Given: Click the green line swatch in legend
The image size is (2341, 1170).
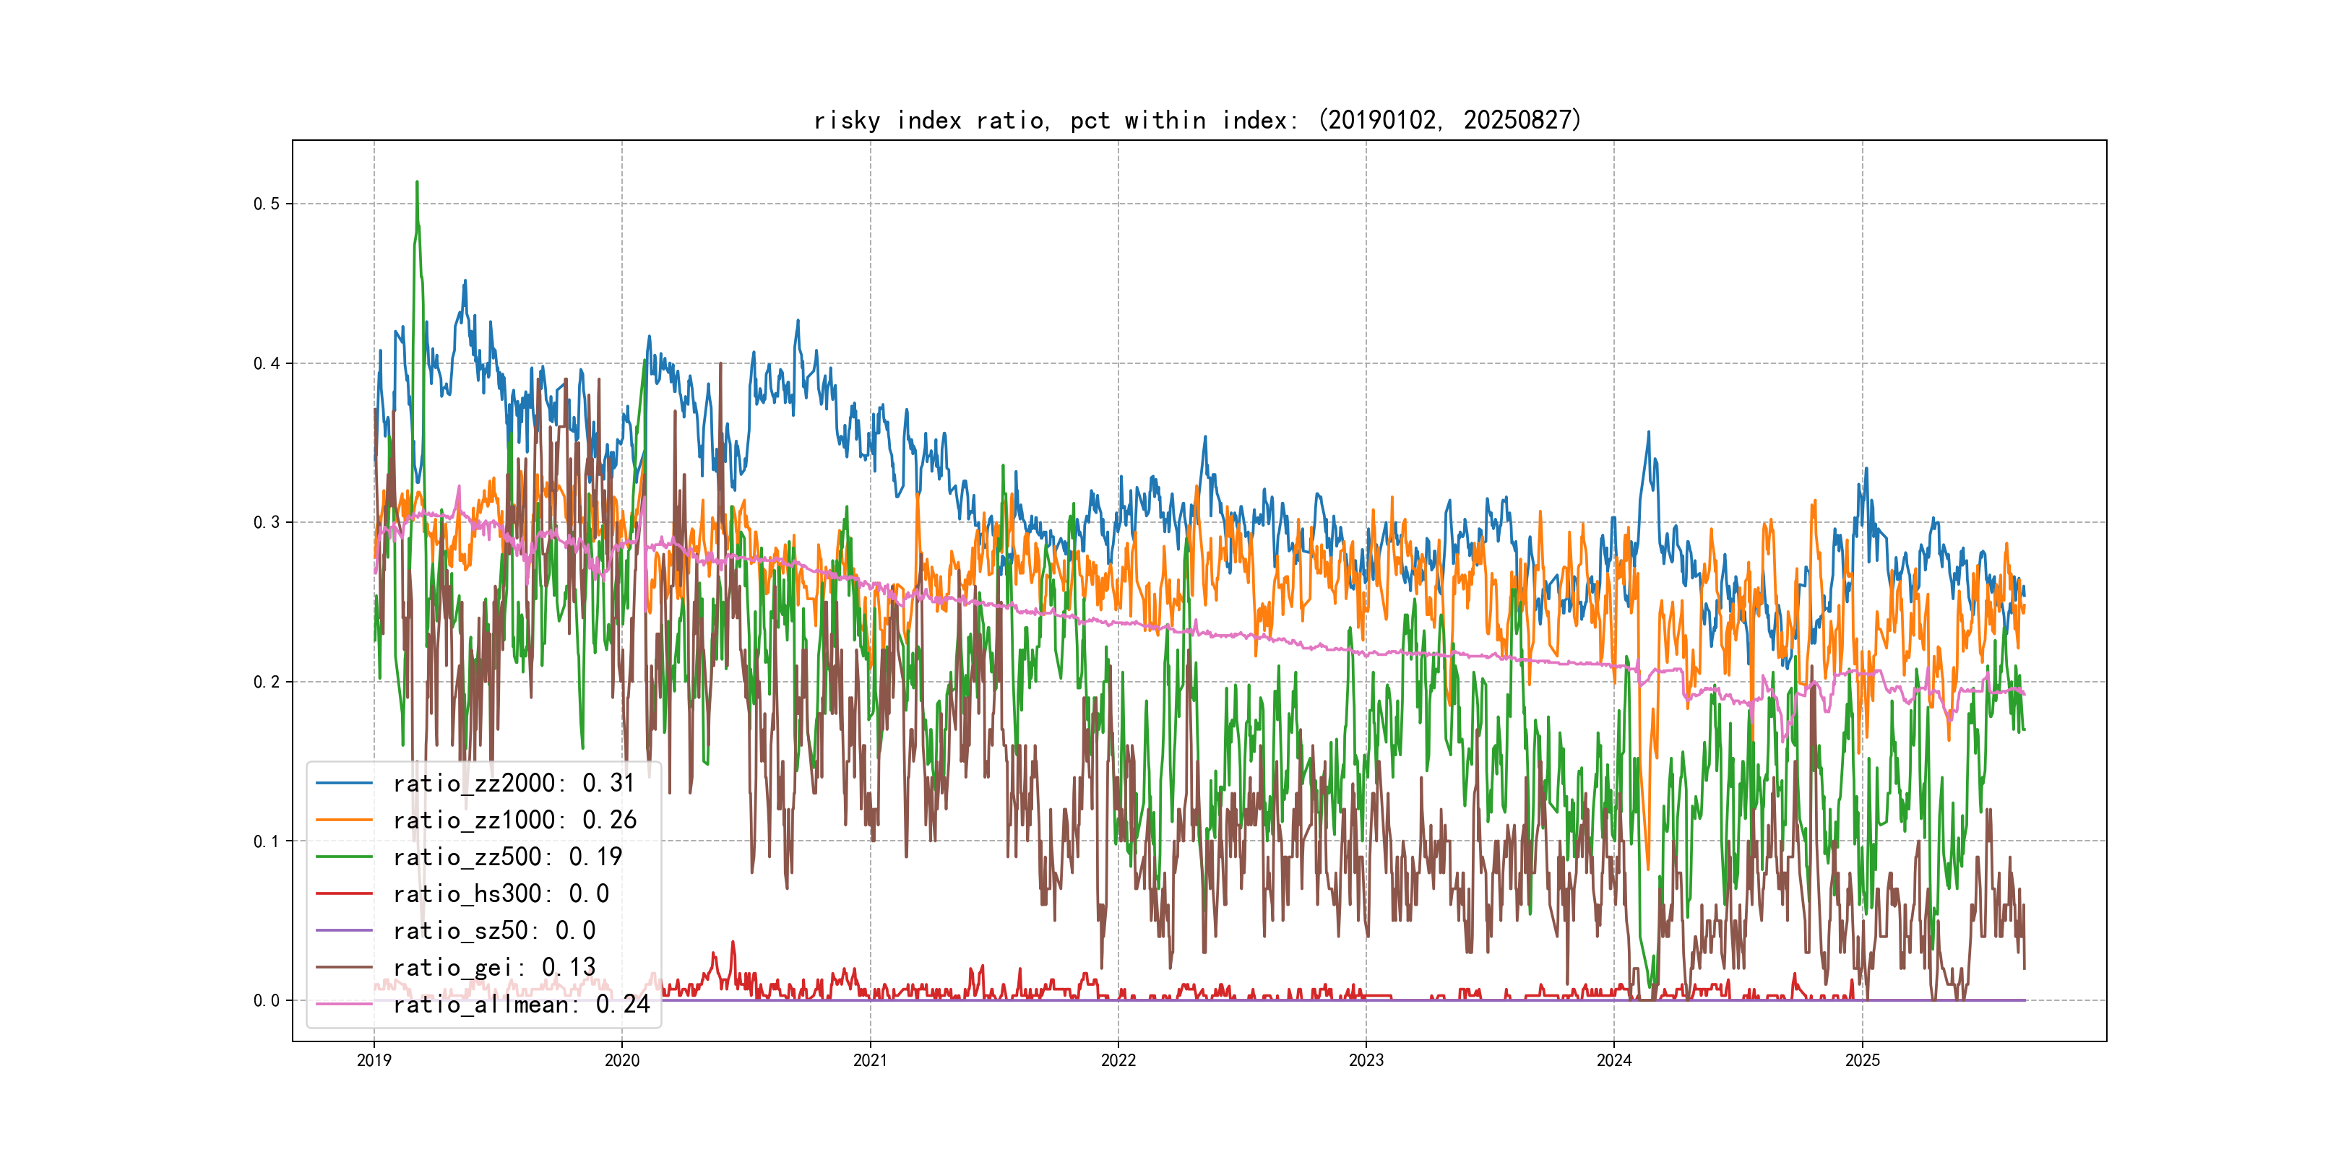Looking at the screenshot, I should 343,857.
